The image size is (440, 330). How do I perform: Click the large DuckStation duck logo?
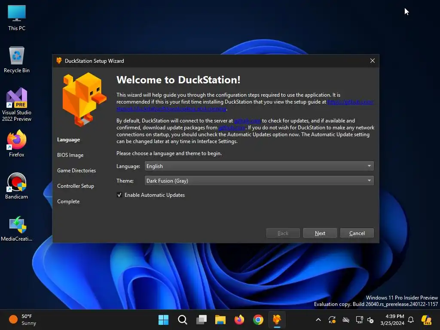pyautogui.click(x=84, y=99)
